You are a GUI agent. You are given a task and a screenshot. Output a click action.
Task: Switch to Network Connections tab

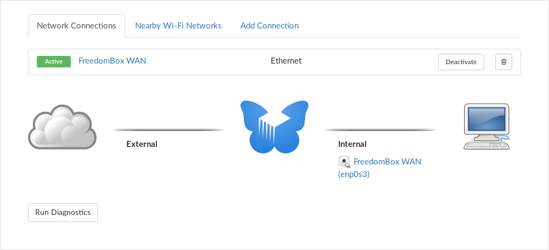[76, 26]
